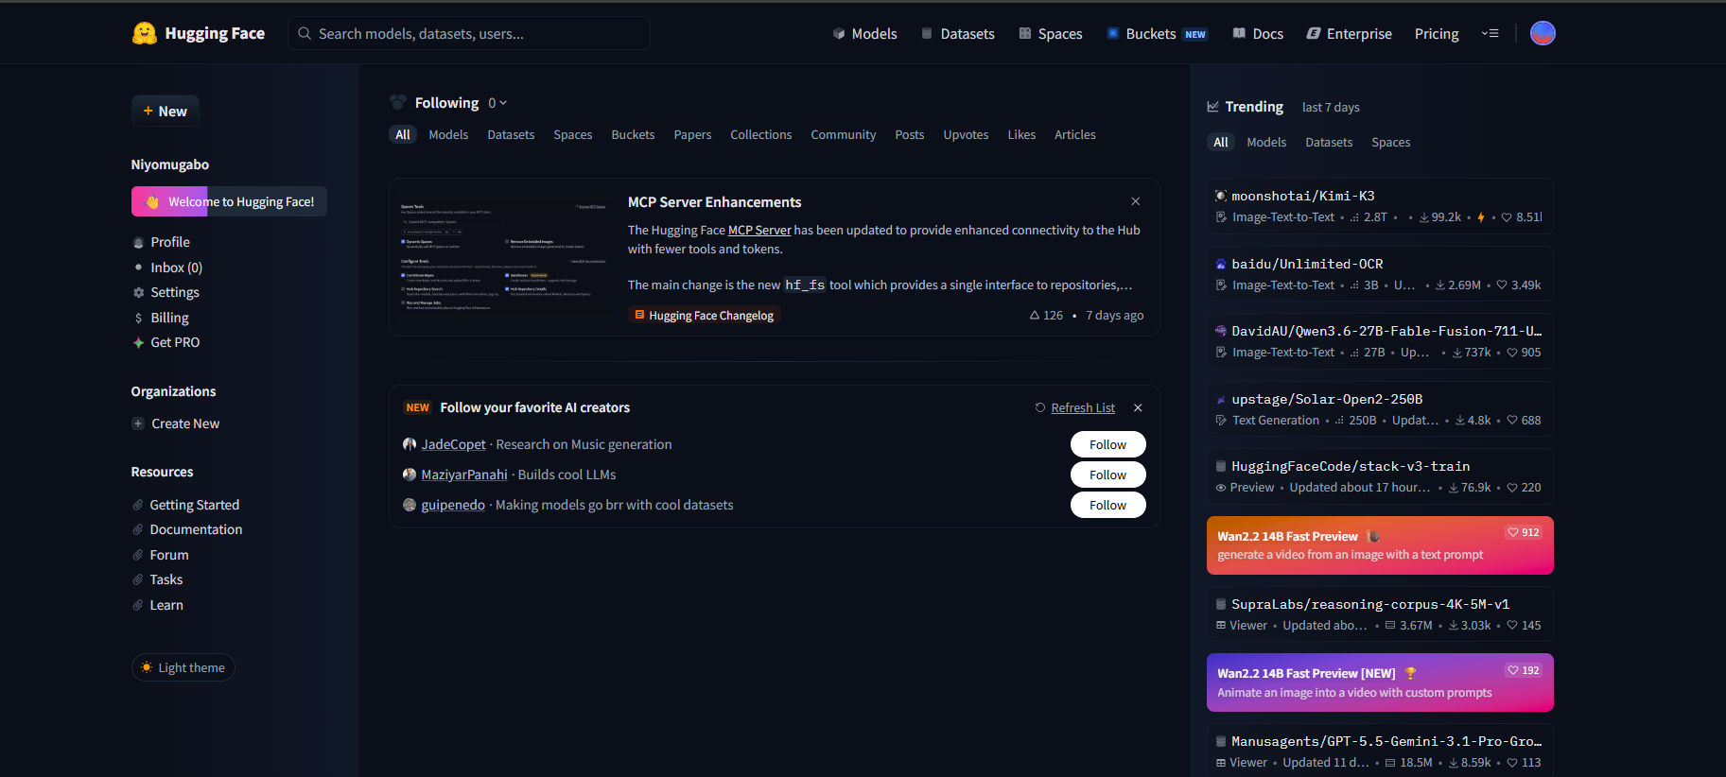Show only Spaces in Trending
Image resolution: width=1726 pixels, height=777 pixels.
[1390, 143]
